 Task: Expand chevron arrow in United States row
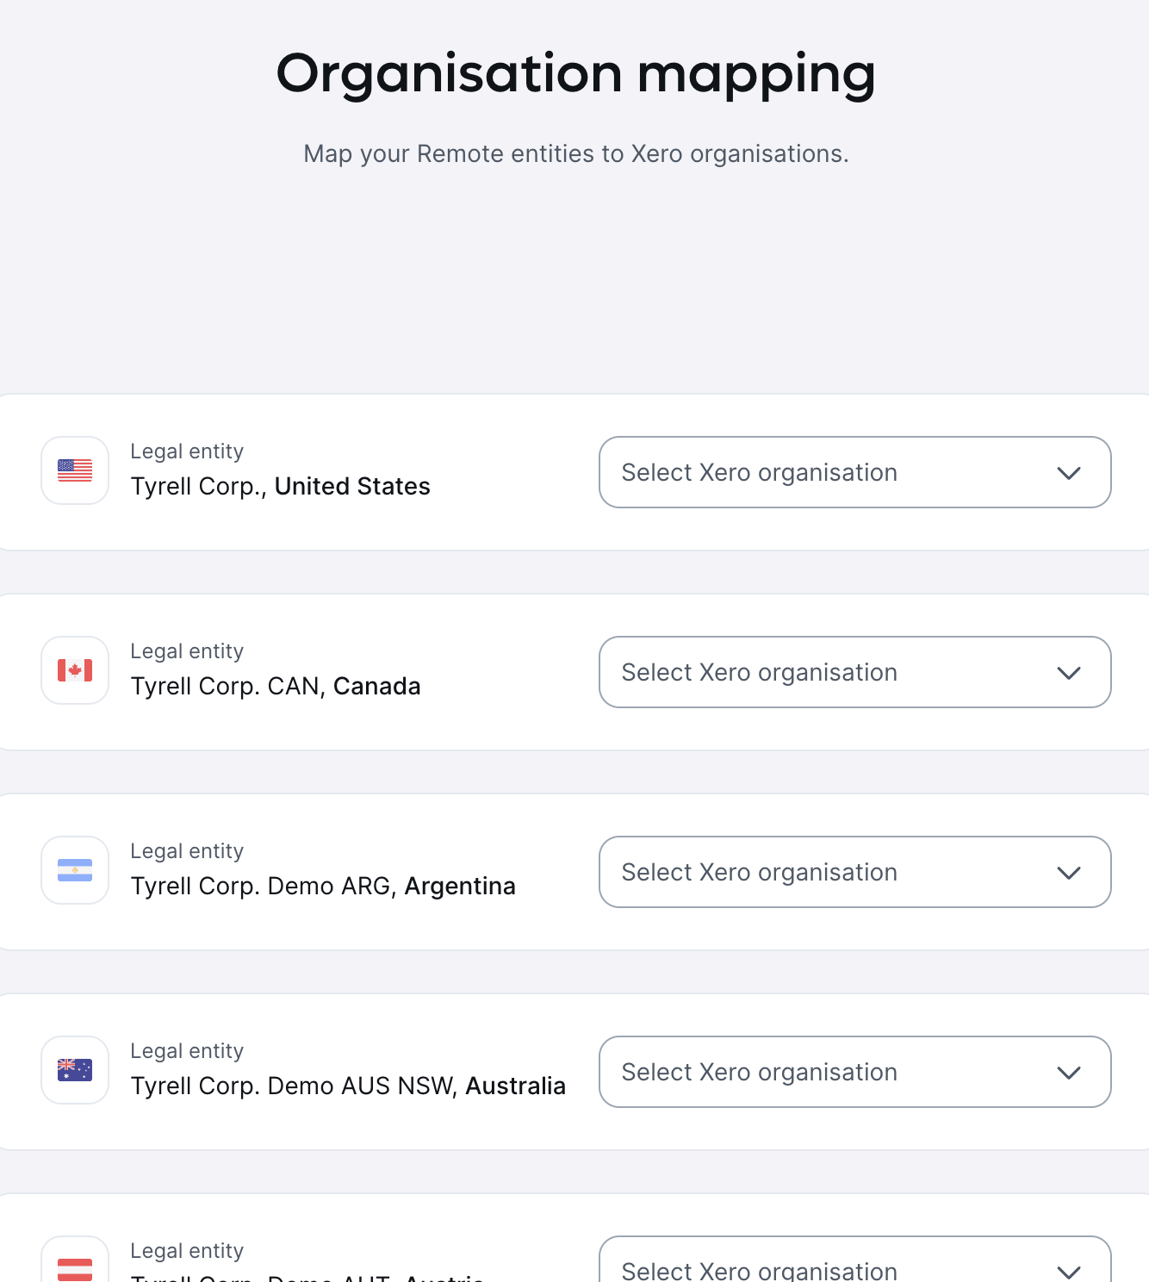pos(1069,473)
